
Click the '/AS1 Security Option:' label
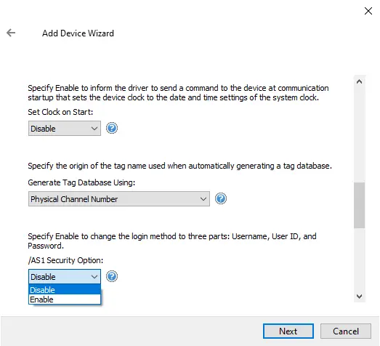pyautogui.click(x=65, y=260)
